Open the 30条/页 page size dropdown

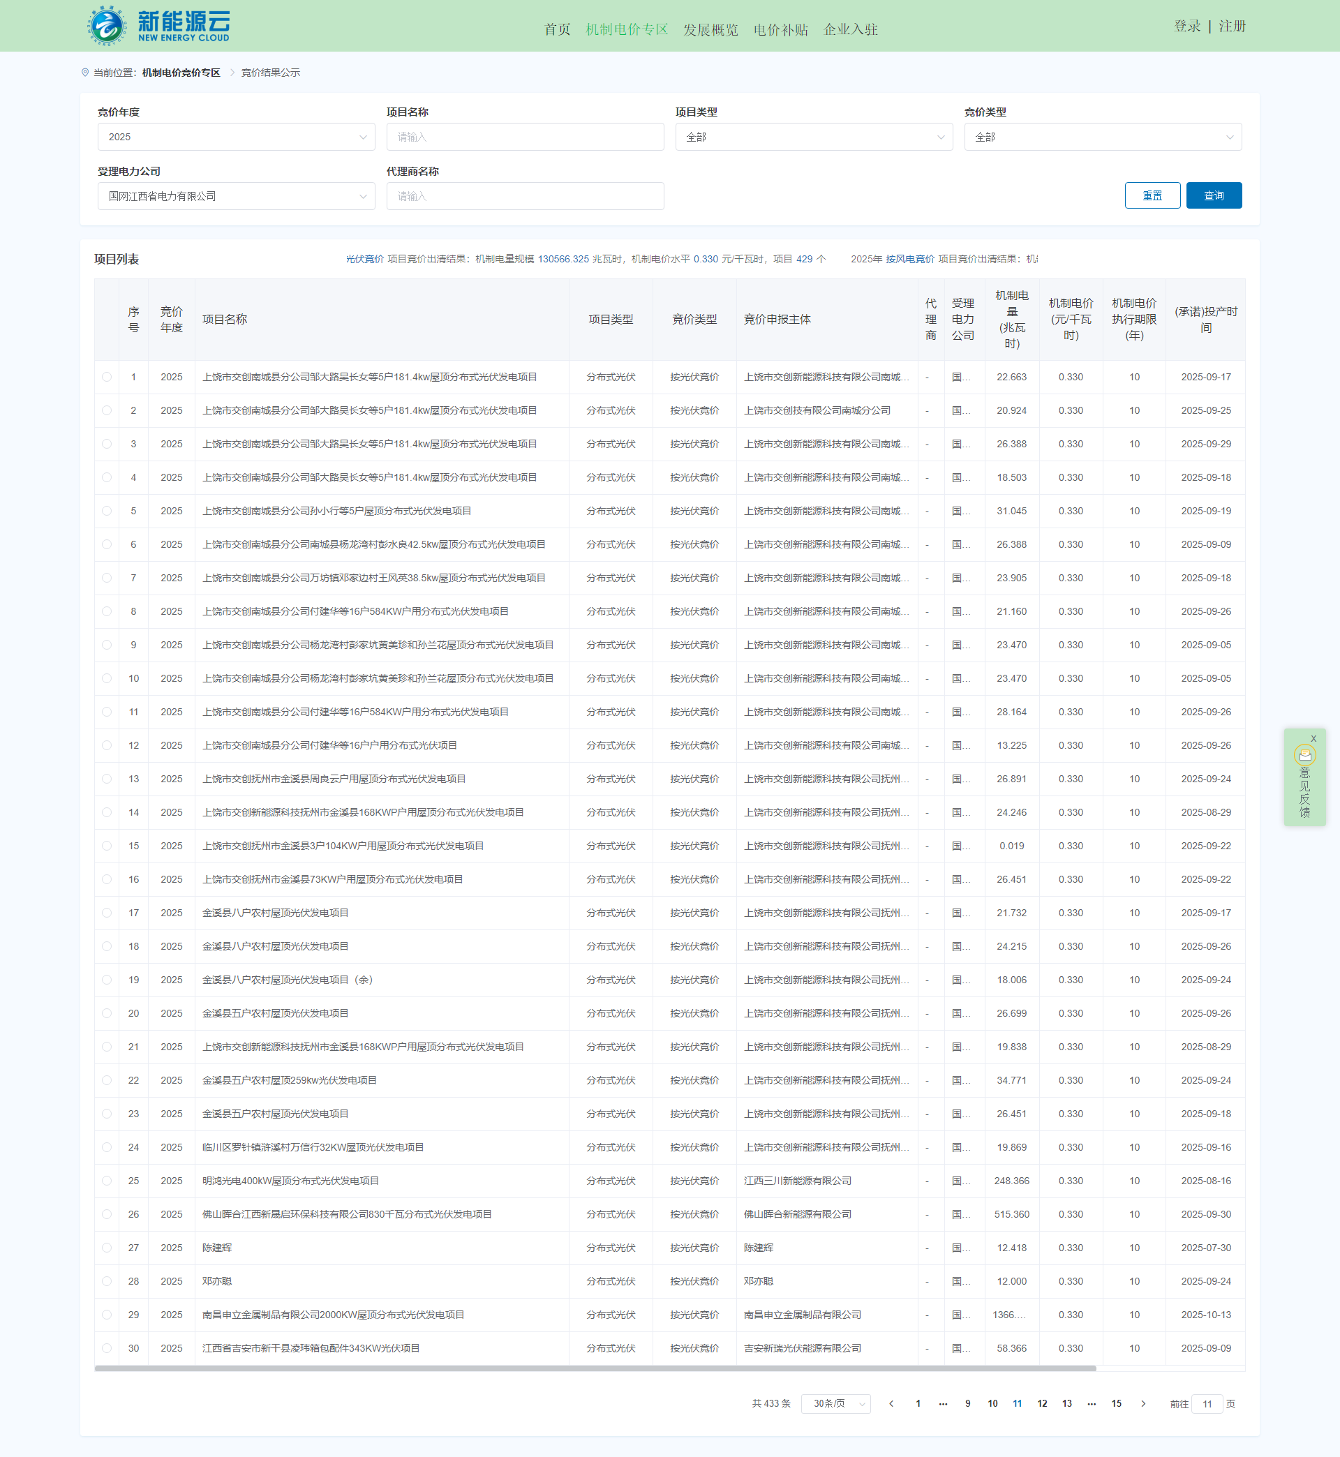tap(835, 1404)
